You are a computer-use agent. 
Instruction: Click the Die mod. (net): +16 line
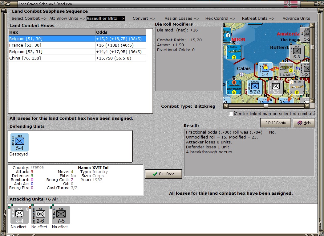tap(177, 30)
